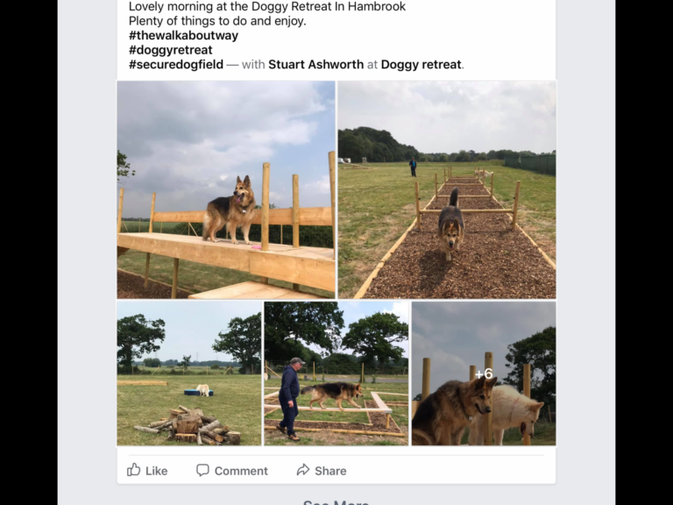Click the Like text label

tap(157, 471)
